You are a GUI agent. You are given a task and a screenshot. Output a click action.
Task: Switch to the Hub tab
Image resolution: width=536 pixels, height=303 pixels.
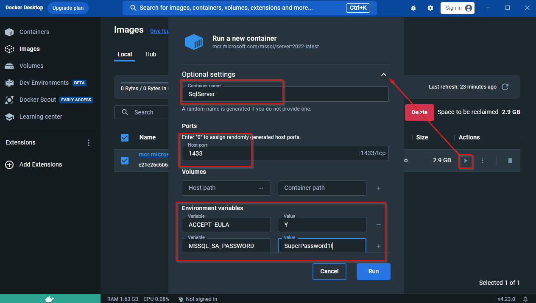(151, 54)
